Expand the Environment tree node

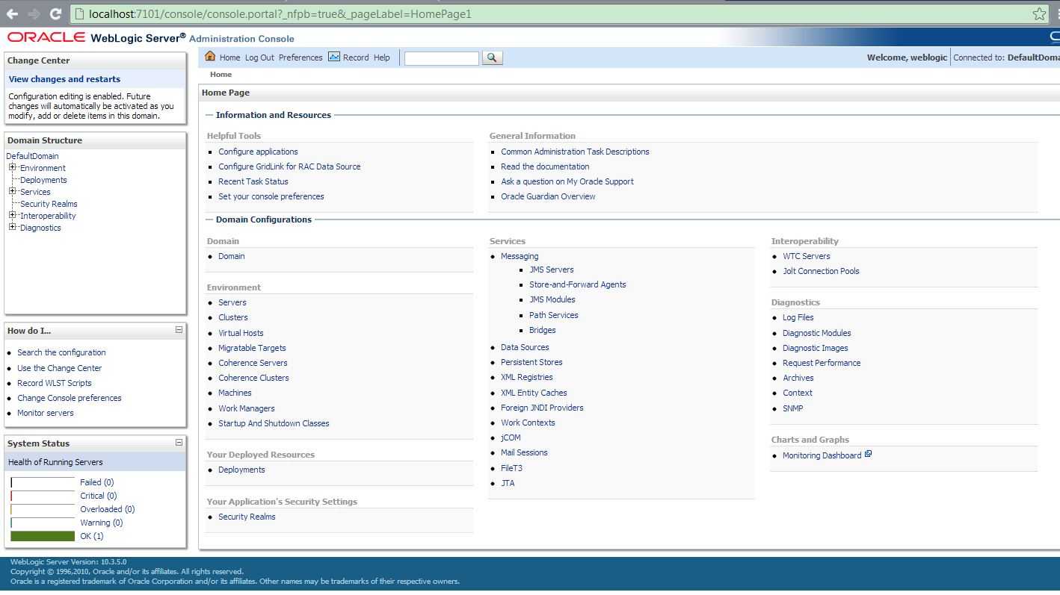click(x=13, y=167)
